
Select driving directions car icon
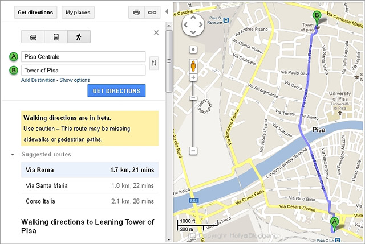33,36
